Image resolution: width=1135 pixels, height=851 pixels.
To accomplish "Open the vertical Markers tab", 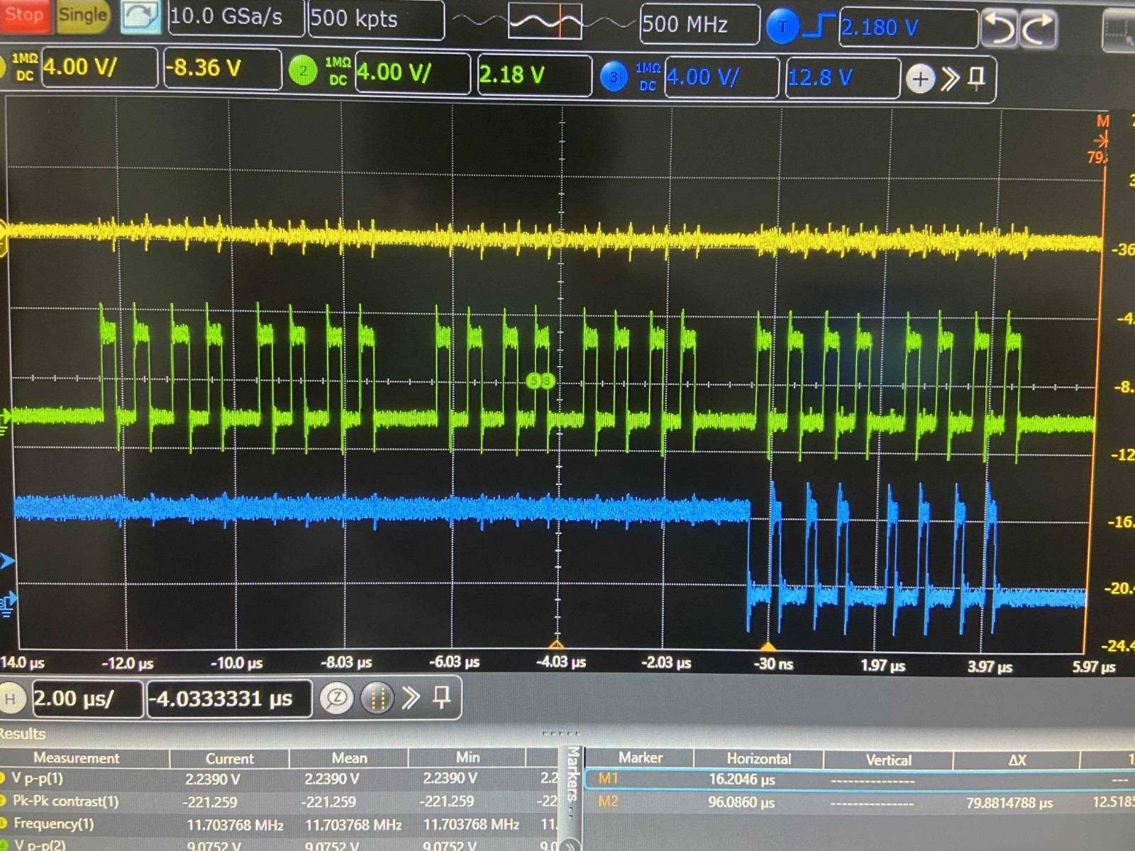I will pyautogui.click(x=572, y=773).
